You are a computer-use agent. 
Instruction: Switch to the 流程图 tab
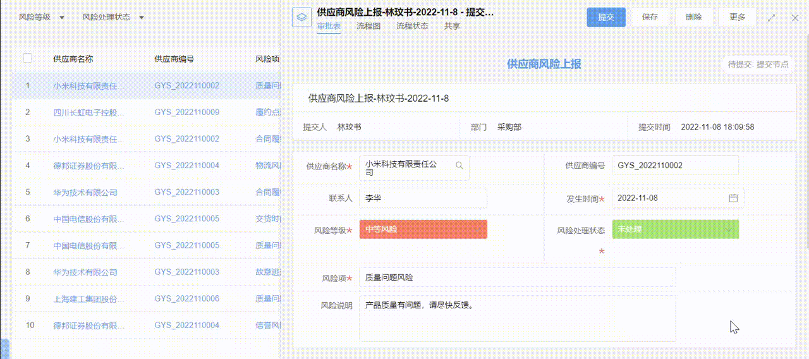[x=368, y=27]
